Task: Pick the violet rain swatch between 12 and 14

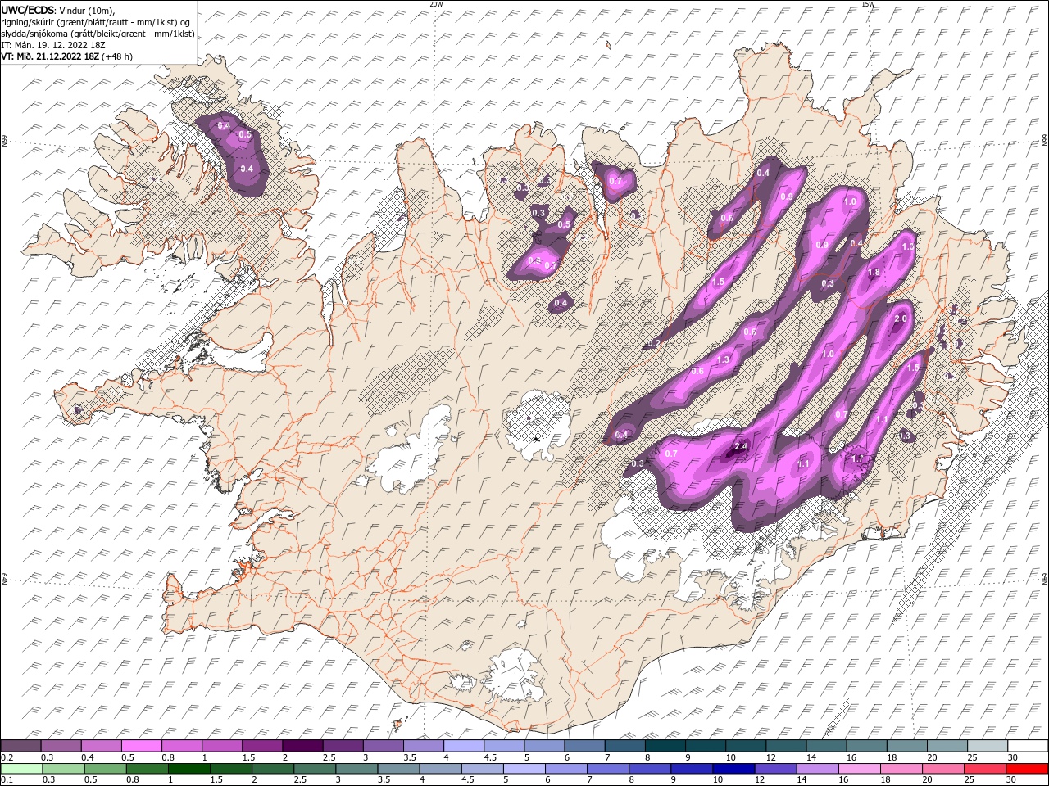Action: (x=774, y=768)
